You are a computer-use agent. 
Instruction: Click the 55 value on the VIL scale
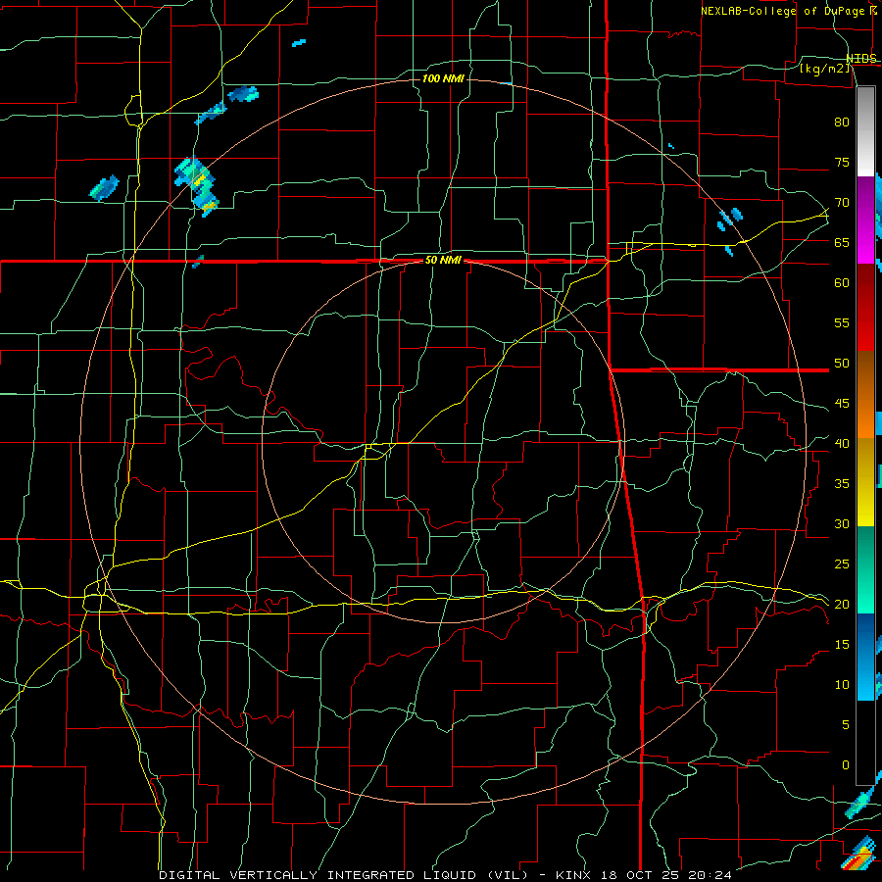click(842, 323)
